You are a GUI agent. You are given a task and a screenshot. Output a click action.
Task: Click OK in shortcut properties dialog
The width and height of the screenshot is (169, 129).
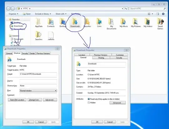coord(28,122)
